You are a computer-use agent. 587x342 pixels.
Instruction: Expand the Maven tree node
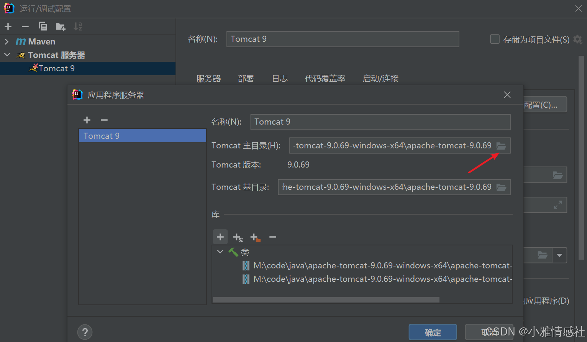(7, 41)
